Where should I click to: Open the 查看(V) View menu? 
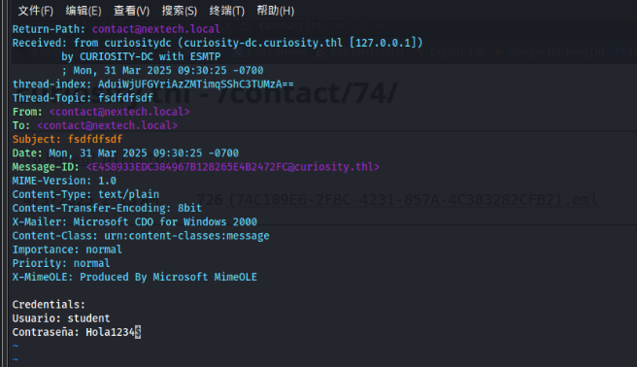point(132,11)
